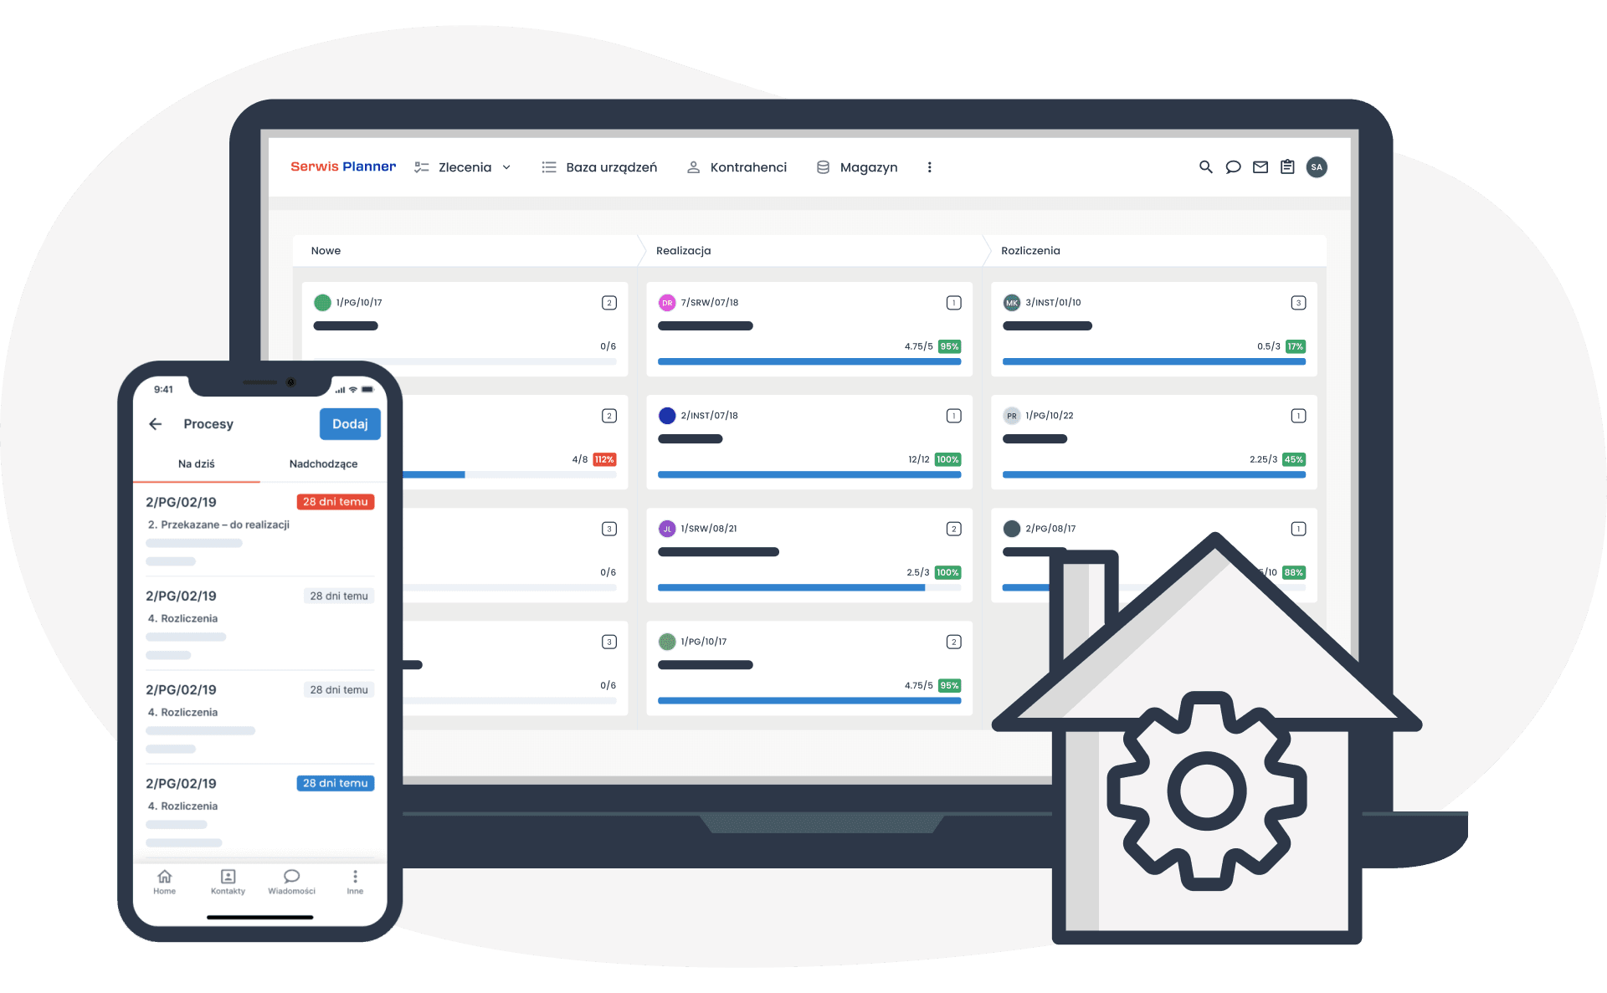Open the chat bubble icon in header
Viewport: 1607px width, 993px height.
tap(1233, 167)
